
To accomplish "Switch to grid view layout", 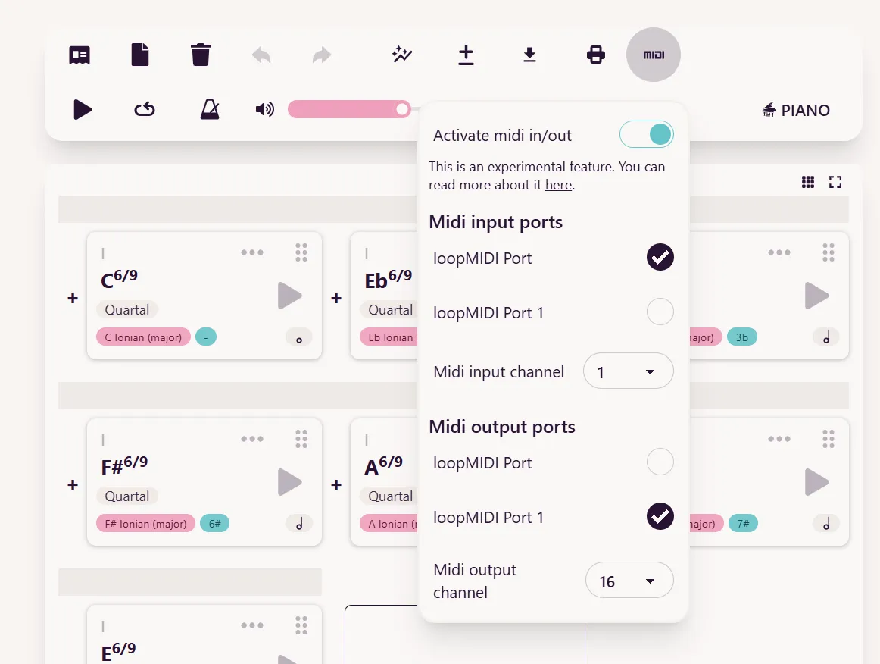I will 807,182.
